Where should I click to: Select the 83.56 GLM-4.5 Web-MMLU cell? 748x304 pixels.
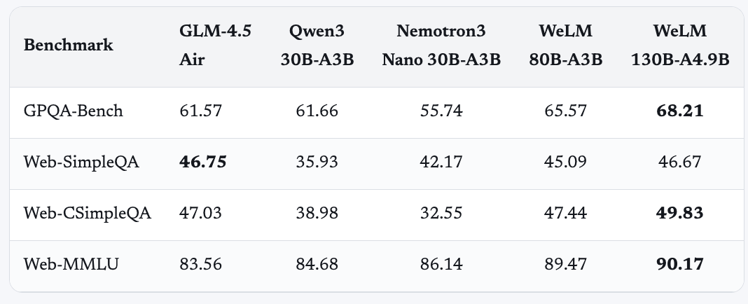(201, 263)
